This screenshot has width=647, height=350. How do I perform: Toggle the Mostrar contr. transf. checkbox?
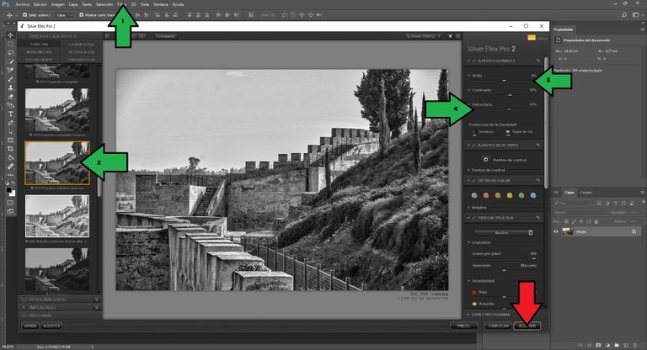click(x=81, y=15)
